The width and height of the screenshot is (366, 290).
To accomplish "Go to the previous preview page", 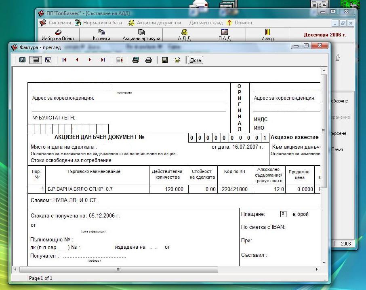I will (x=77, y=60).
